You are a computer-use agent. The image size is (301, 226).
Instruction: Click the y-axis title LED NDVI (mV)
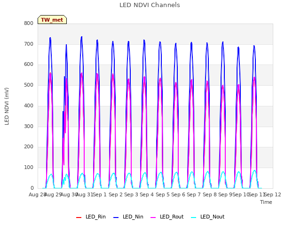coord(7,106)
